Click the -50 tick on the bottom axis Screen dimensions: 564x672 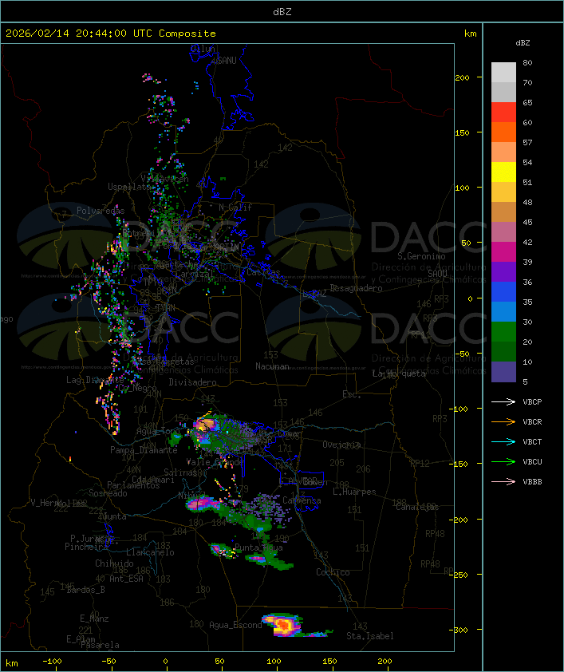click(108, 662)
